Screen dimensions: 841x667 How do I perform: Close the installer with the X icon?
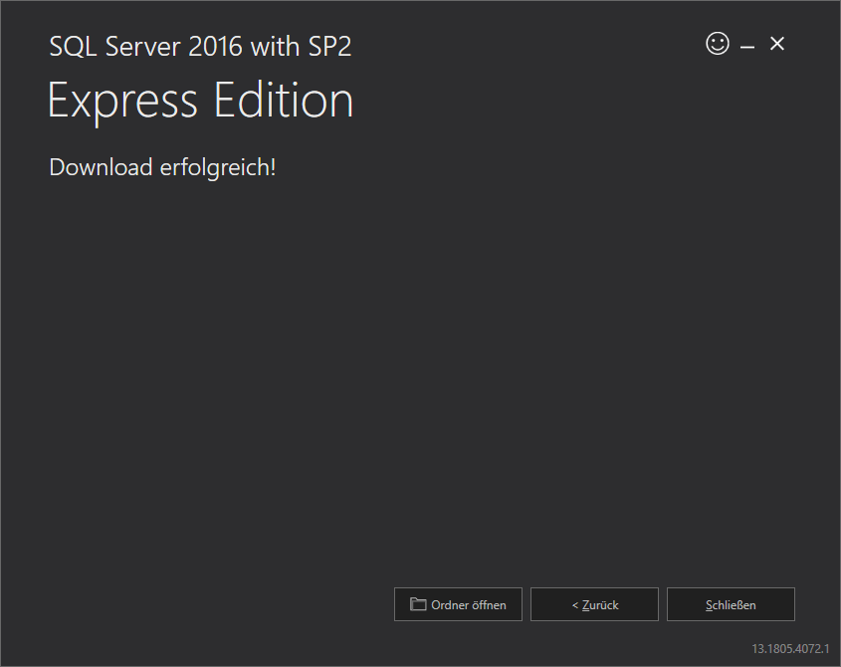point(777,44)
